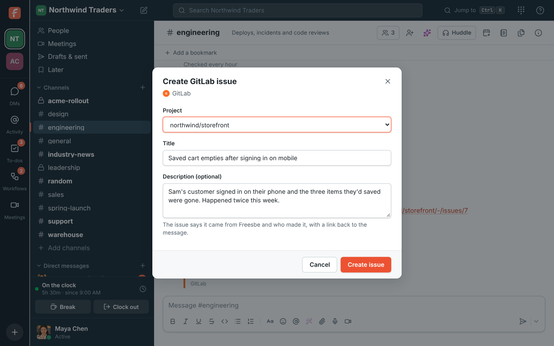Screen dimensions: 554x346
Task: Open the Project dropdown northwind/storefront
Action: click(277, 125)
